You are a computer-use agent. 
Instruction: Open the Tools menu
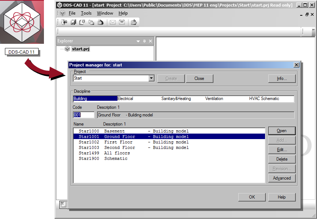click(86, 13)
